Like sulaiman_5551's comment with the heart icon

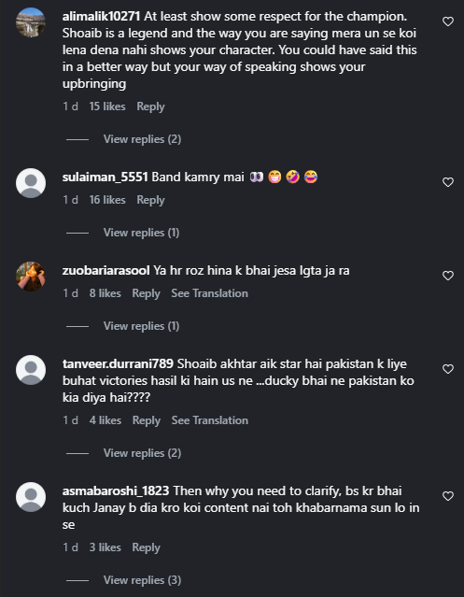[448, 182]
